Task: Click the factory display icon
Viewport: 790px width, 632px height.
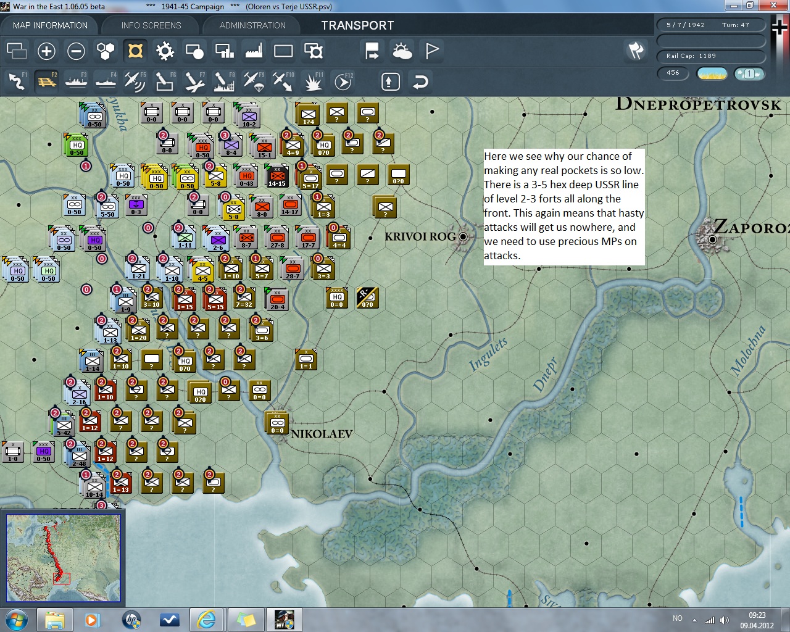Action: tap(254, 51)
